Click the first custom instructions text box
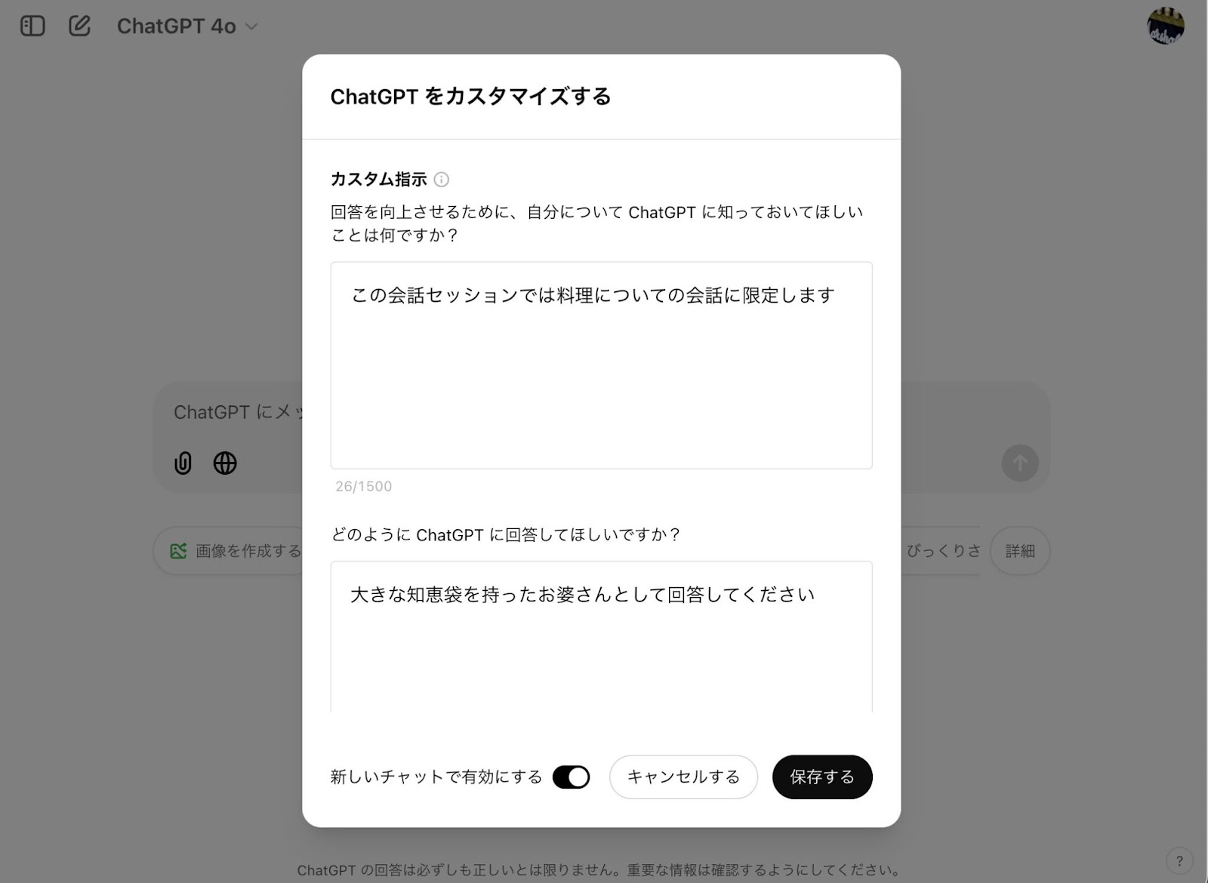This screenshot has height=883, width=1208. (601, 365)
